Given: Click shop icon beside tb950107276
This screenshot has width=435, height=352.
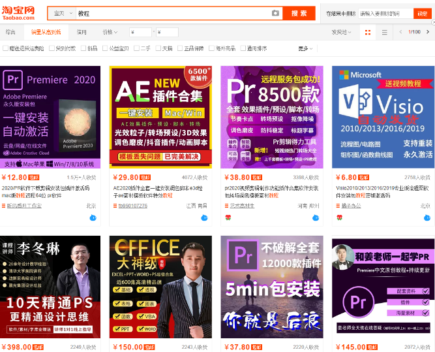Looking at the screenshot, I should coord(115,206).
